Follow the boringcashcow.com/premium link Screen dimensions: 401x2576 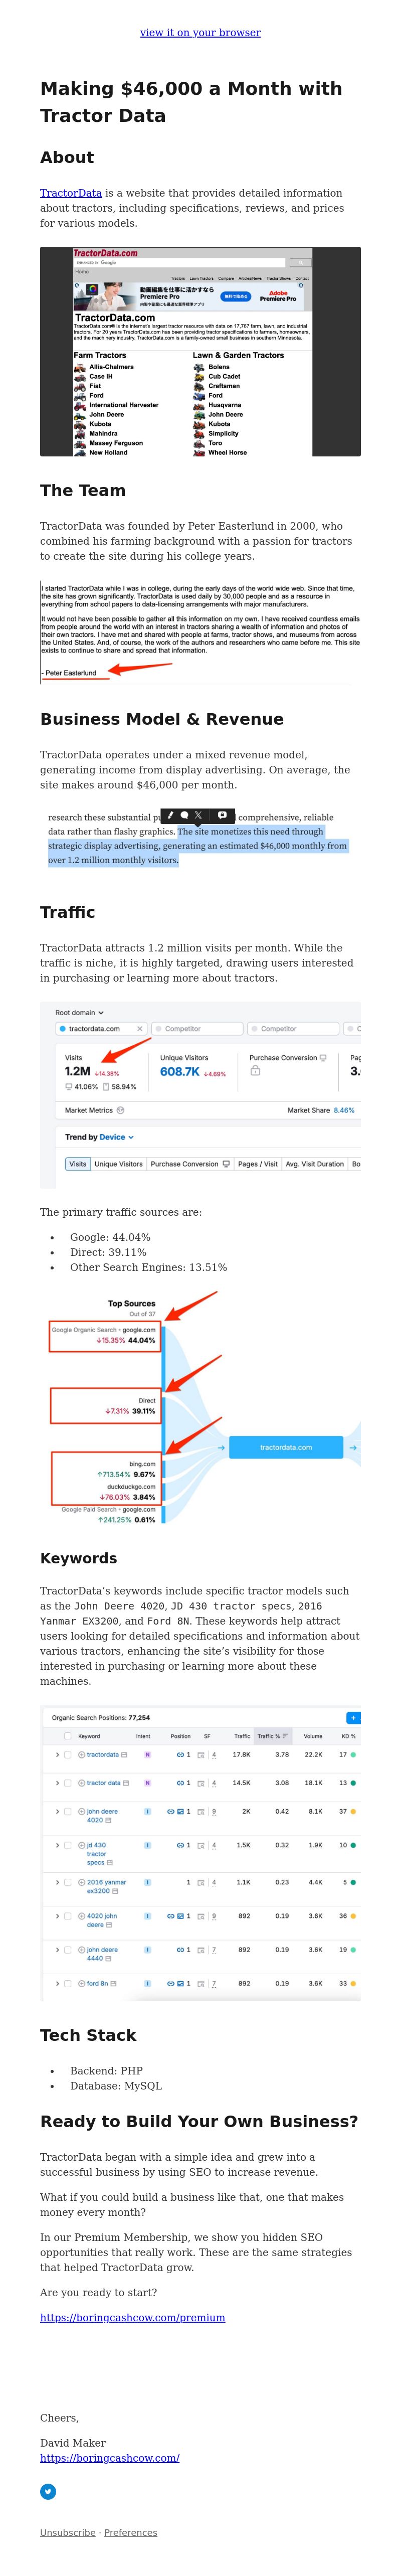[132, 2317]
